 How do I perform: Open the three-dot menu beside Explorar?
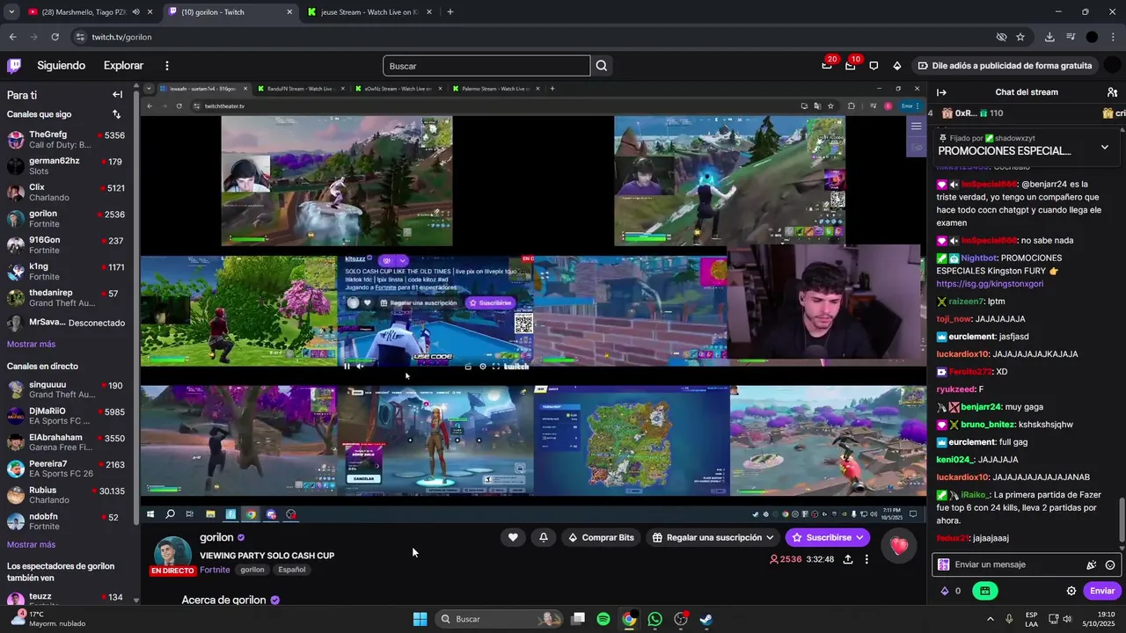(x=166, y=65)
